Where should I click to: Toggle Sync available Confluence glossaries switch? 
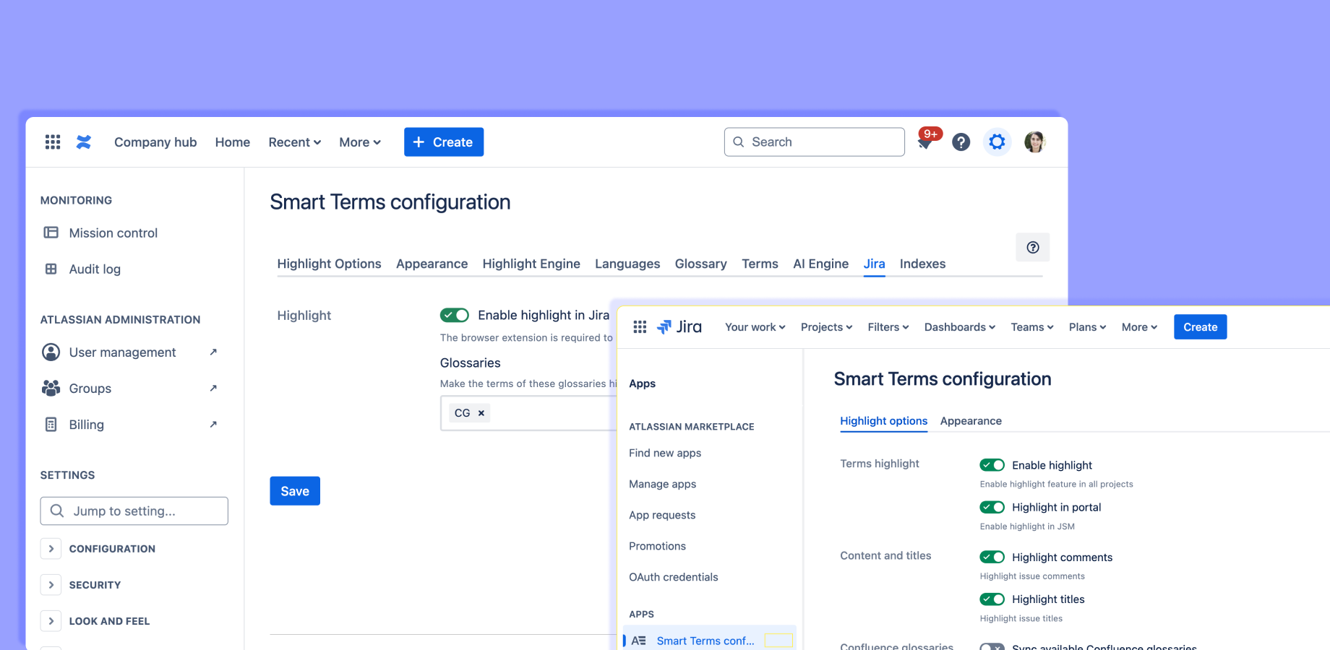[992, 646]
